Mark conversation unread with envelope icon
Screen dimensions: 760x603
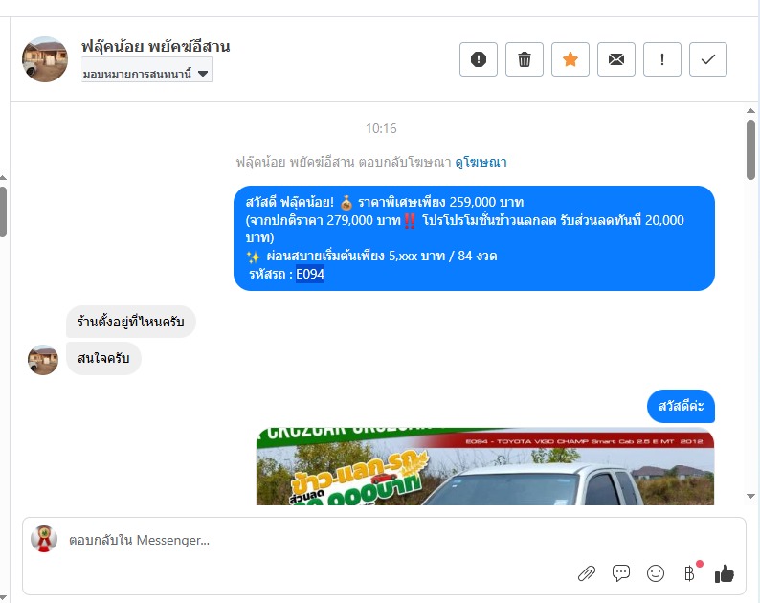tap(616, 59)
